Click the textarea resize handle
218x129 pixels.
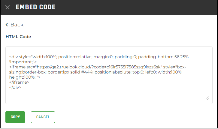pyautogui.click(x=207, y=98)
